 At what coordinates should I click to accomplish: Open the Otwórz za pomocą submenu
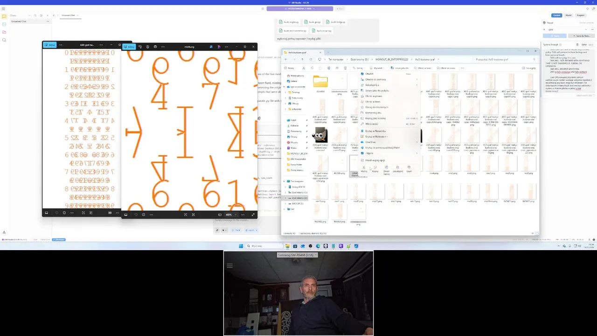pyautogui.click(x=389, y=79)
